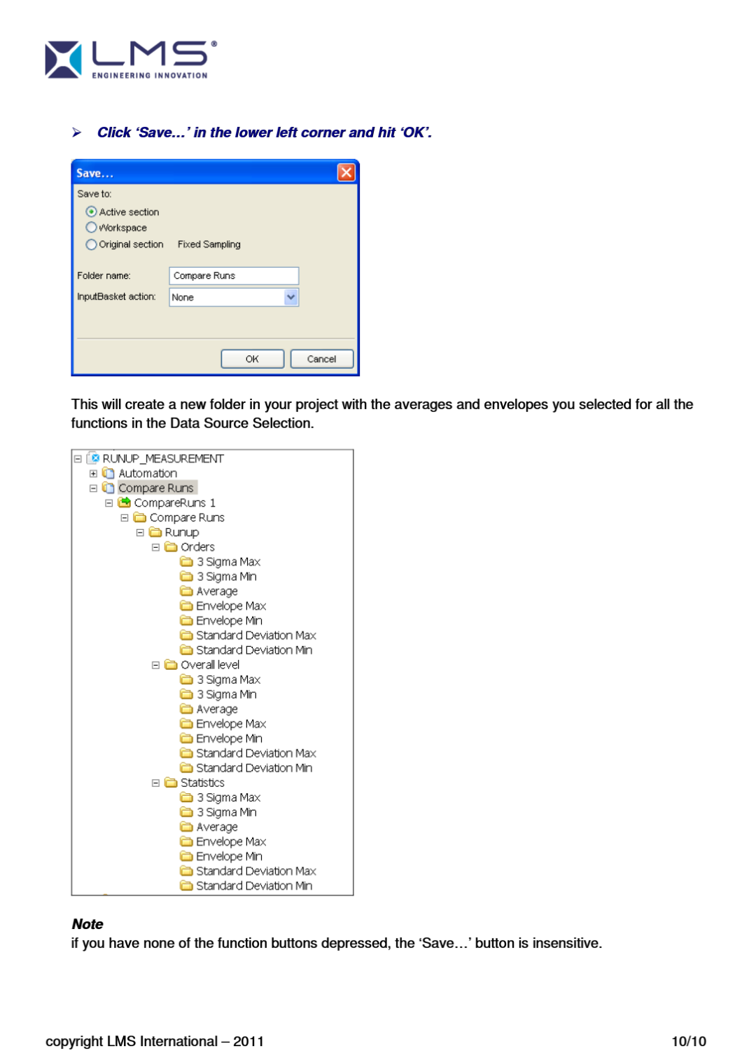Select 'Average' label under Overall level
Screen dimensions: 756x1058
(217, 709)
